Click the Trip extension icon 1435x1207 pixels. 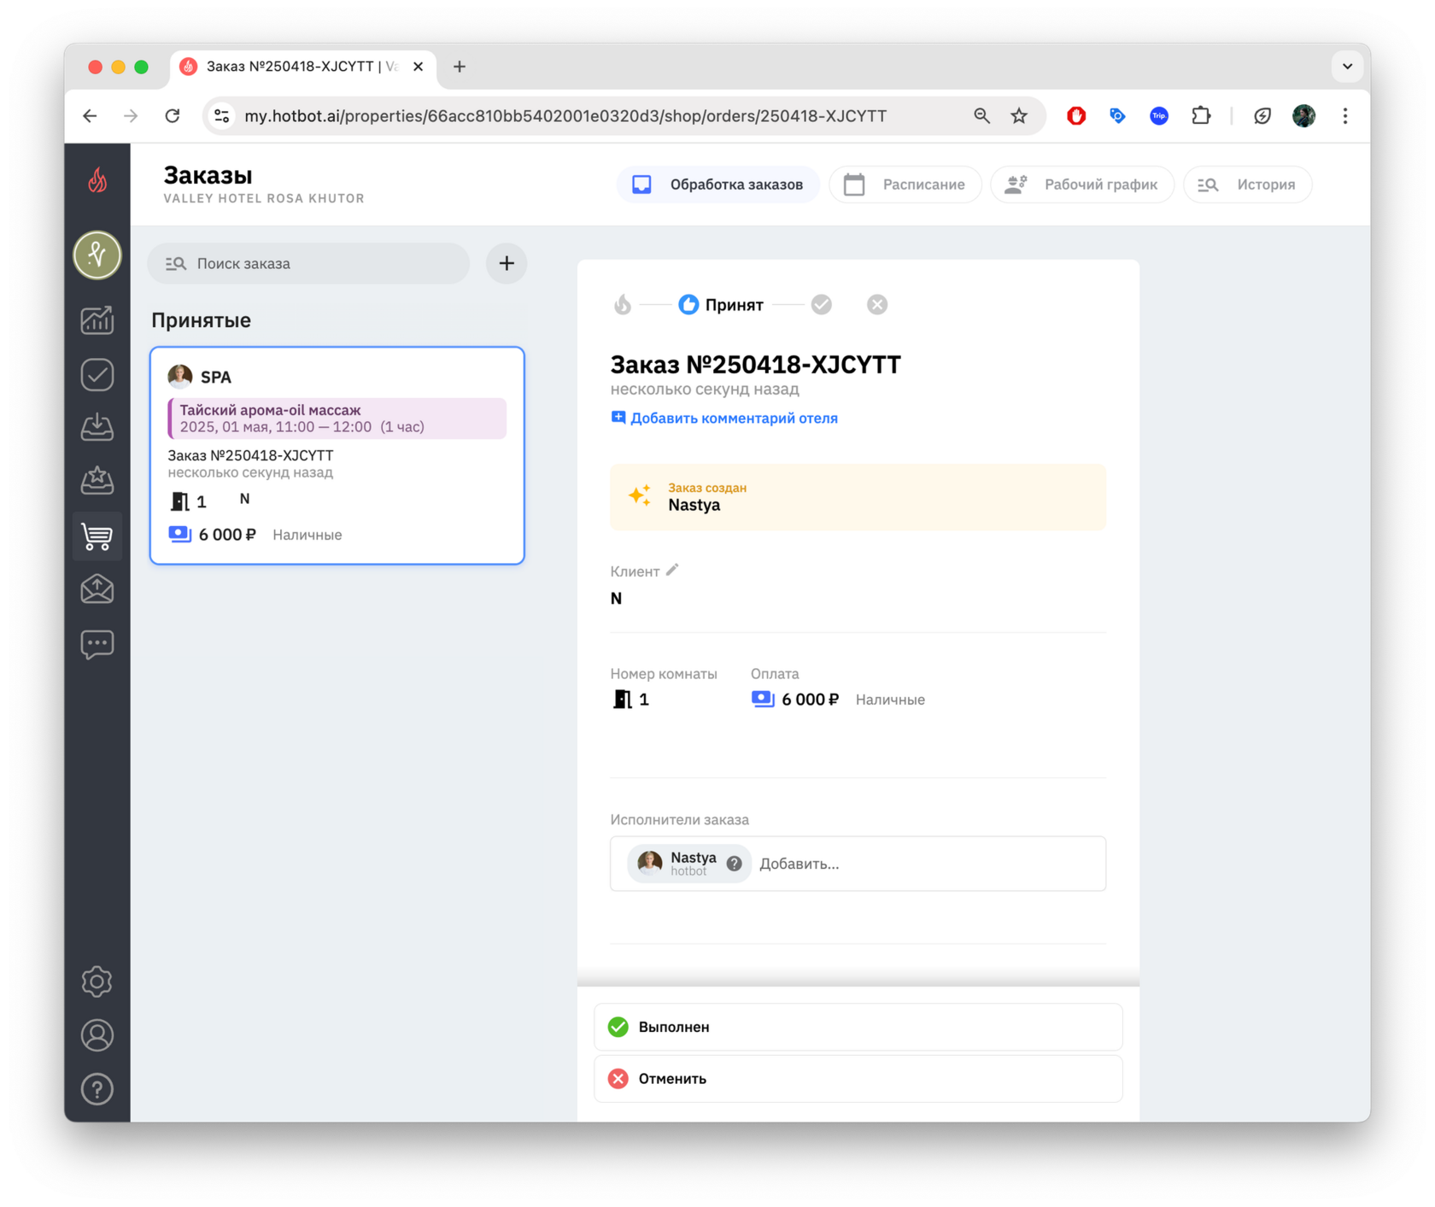[x=1159, y=116]
